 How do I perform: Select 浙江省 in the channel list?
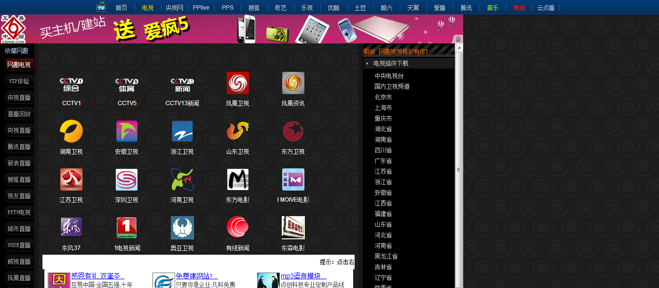tap(383, 182)
